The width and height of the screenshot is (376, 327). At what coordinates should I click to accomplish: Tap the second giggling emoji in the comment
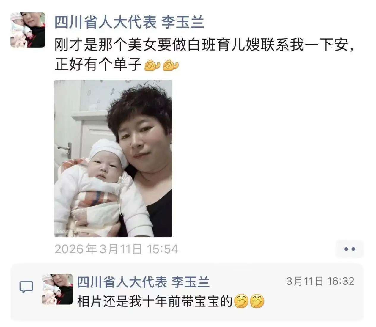click(x=257, y=301)
